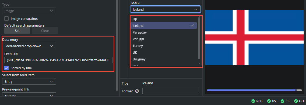
Task: Choose Paraguay from the image list
Action: click(x=164, y=32)
